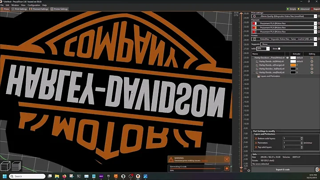Switch to the Plater tab

click(5, 9)
